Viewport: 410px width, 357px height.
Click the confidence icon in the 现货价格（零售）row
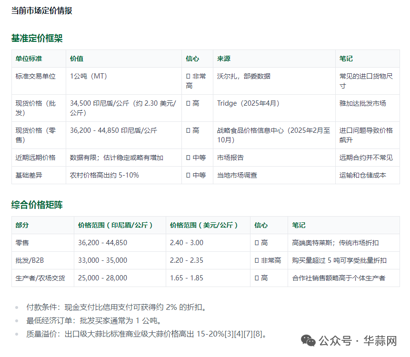tap(188, 130)
